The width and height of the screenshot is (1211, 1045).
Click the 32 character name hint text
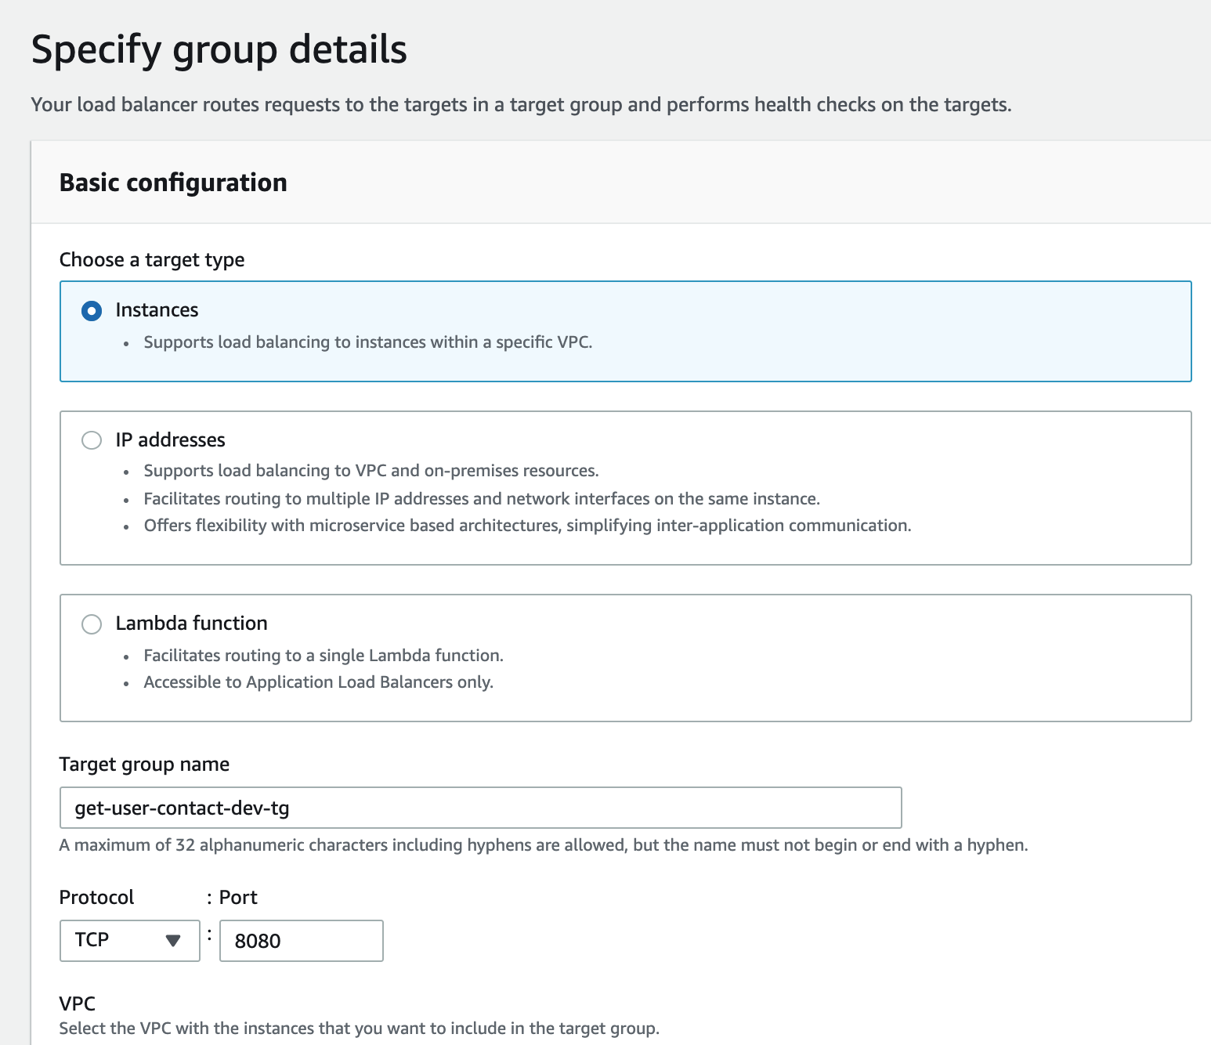[x=543, y=844]
